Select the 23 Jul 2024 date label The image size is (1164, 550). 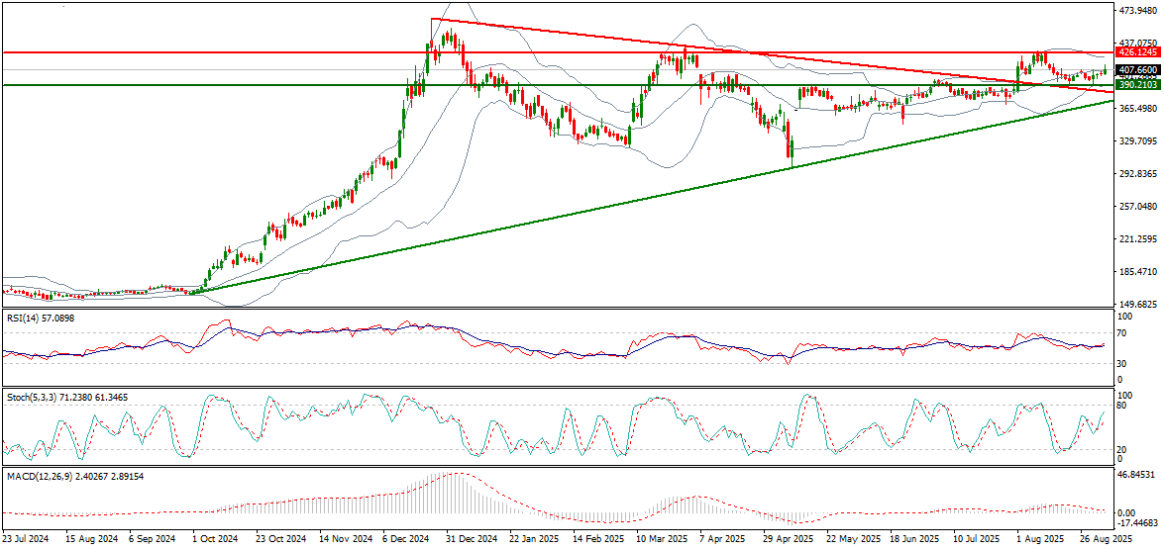[x=24, y=540]
